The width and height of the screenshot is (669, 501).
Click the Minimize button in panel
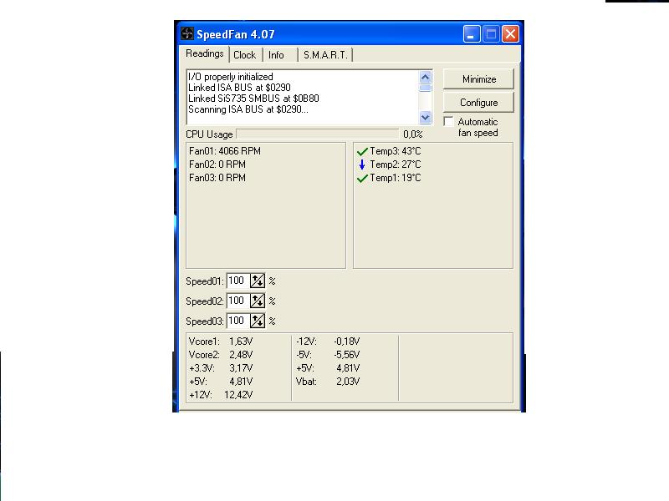pyautogui.click(x=478, y=79)
